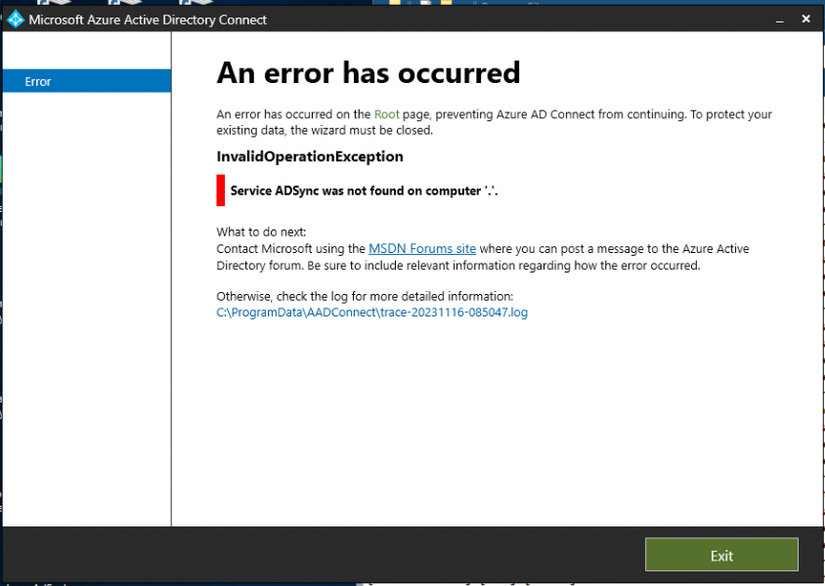Image resolution: width=825 pixels, height=586 pixels.
Task: Click the window title 'Microsoft Azure Active Directory Connect'
Action: click(148, 20)
